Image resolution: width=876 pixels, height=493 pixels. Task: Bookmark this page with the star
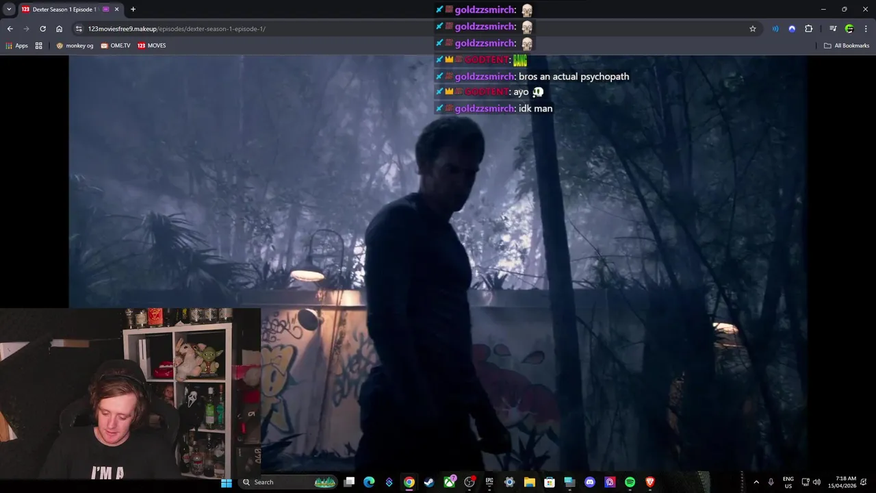(753, 29)
